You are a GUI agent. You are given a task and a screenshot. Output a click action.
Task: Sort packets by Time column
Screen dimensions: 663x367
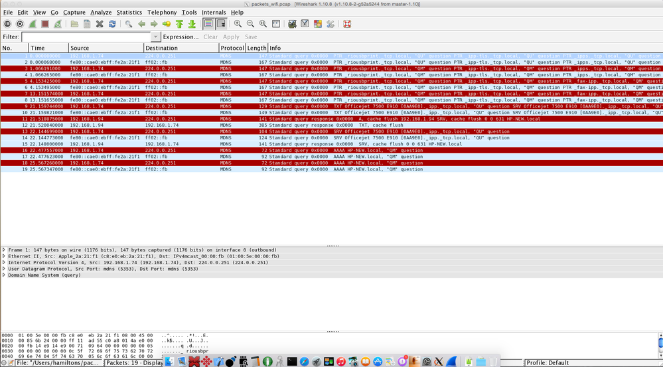click(x=48, y=48)
